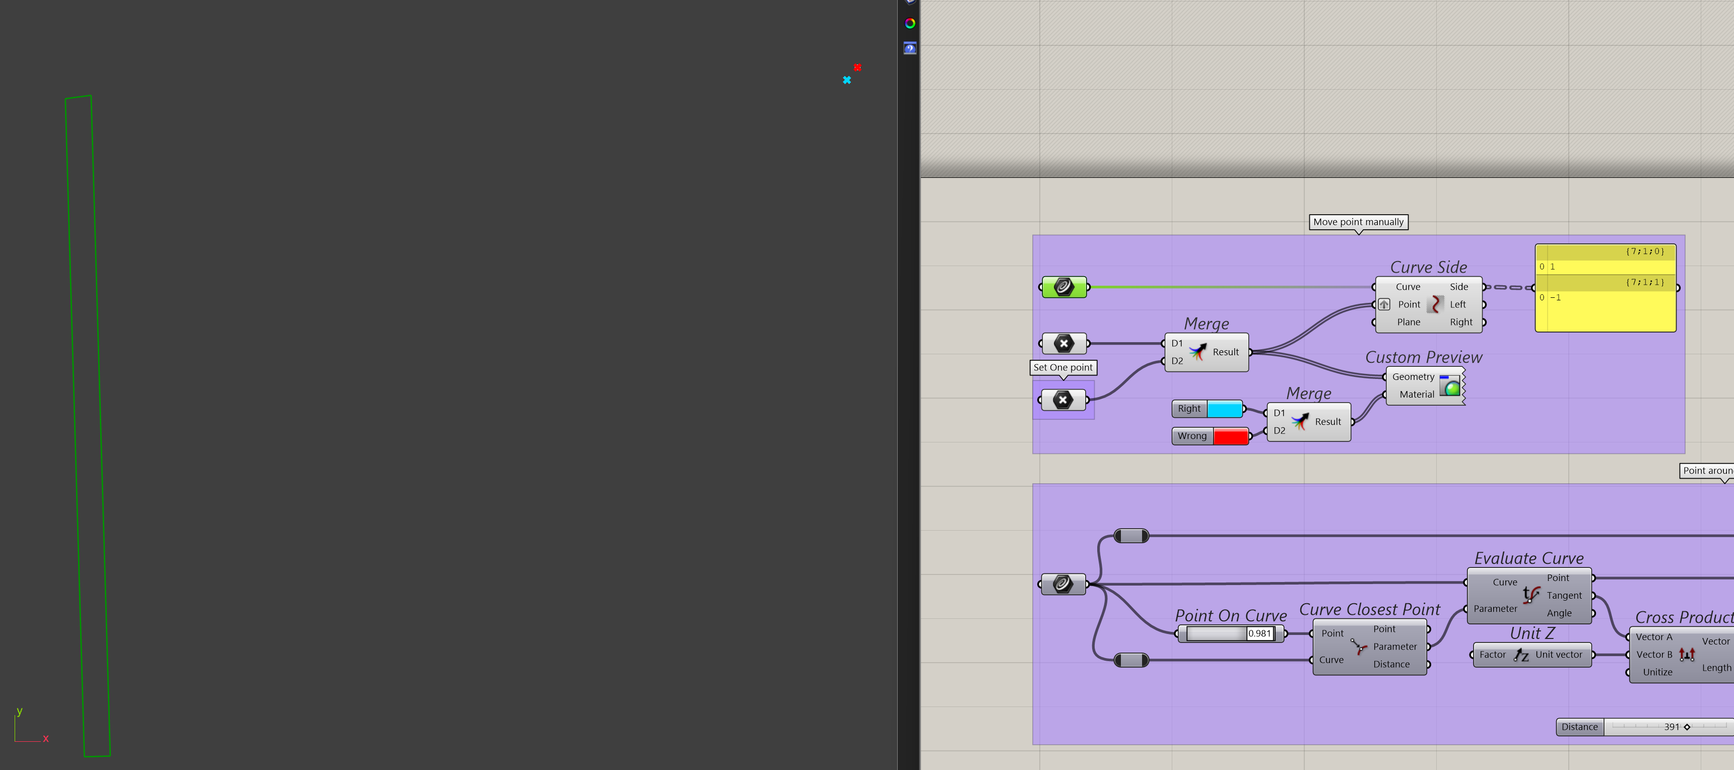Click the point parameter under Set One point
1734x770 pixels.
[1063, 400]
